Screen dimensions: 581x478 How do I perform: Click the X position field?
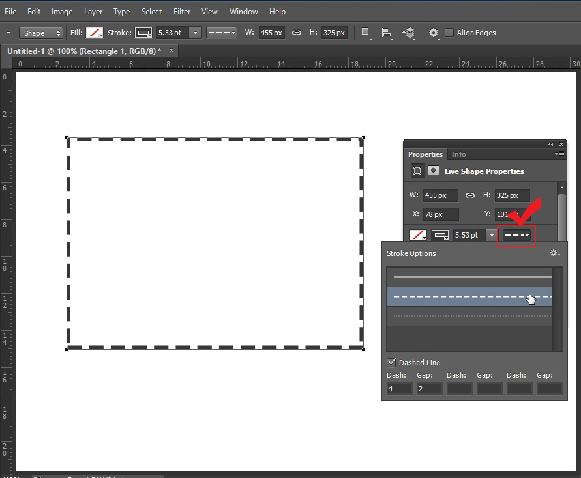point(441,214)
